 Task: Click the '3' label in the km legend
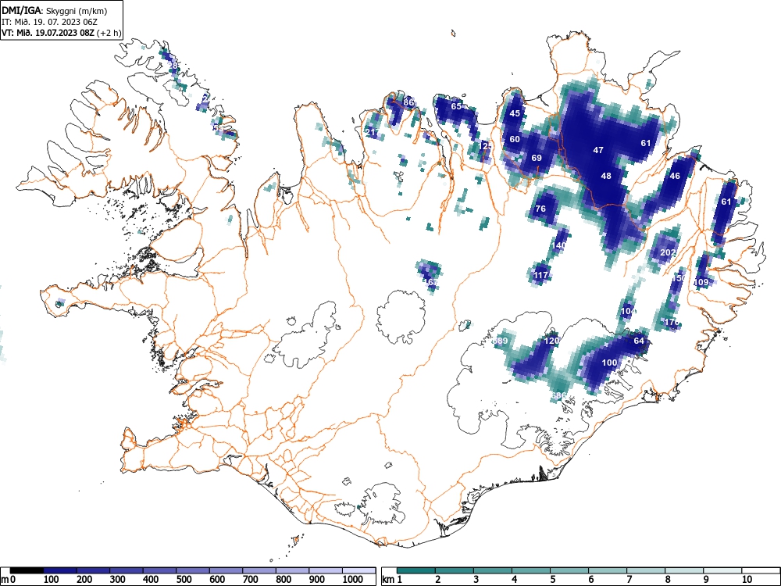[476, 580]
